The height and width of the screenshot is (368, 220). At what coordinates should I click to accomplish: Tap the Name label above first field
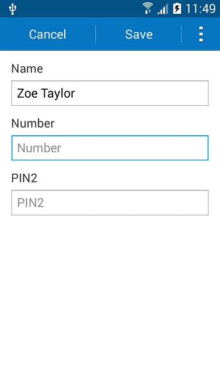(27, 68)
